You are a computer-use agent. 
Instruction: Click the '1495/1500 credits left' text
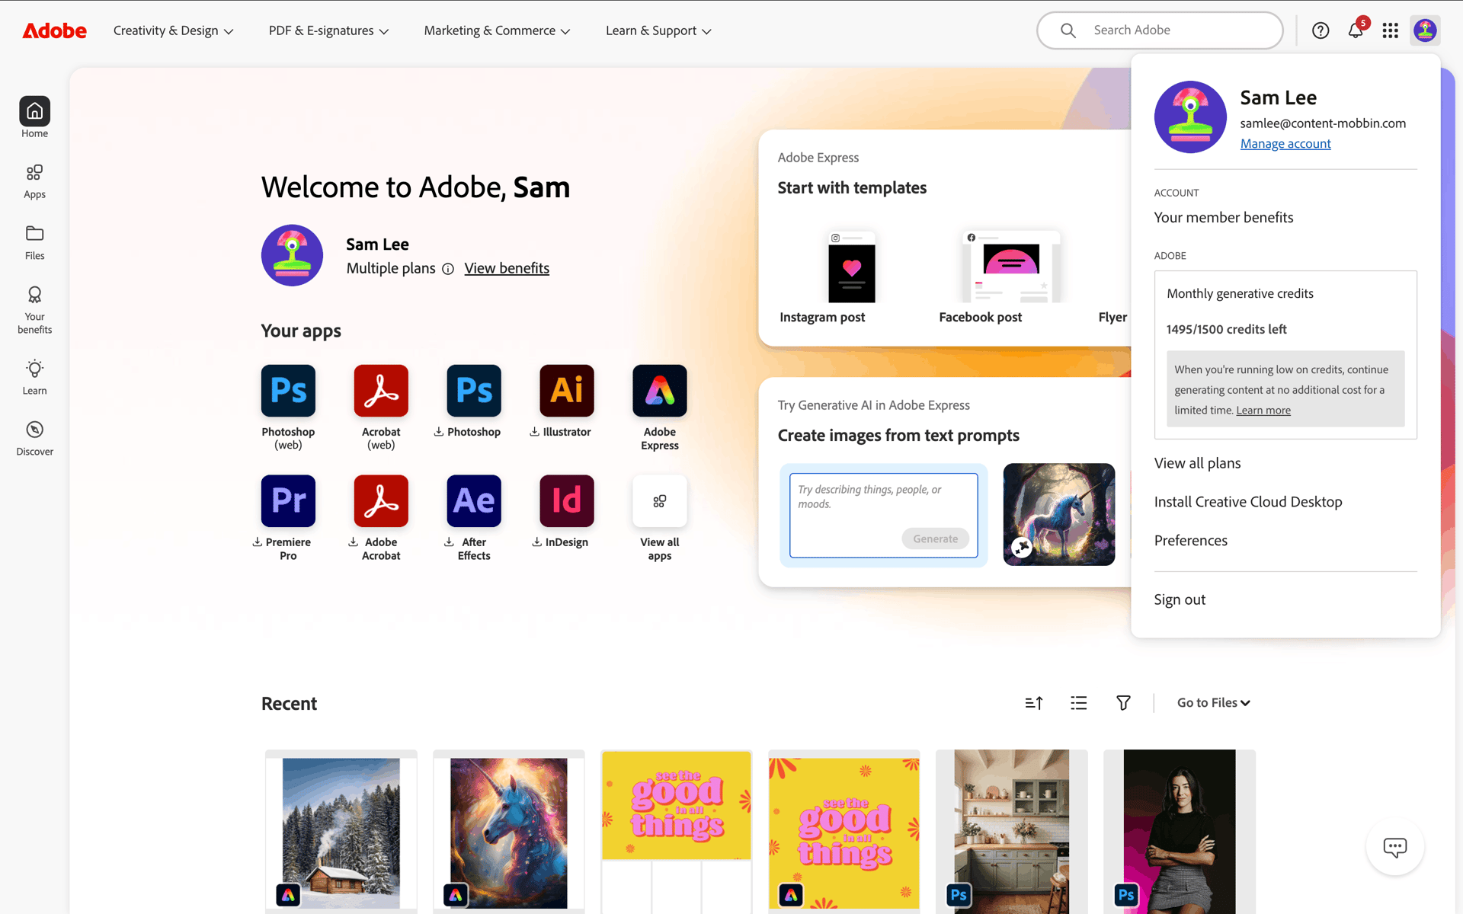(1226, 330)
